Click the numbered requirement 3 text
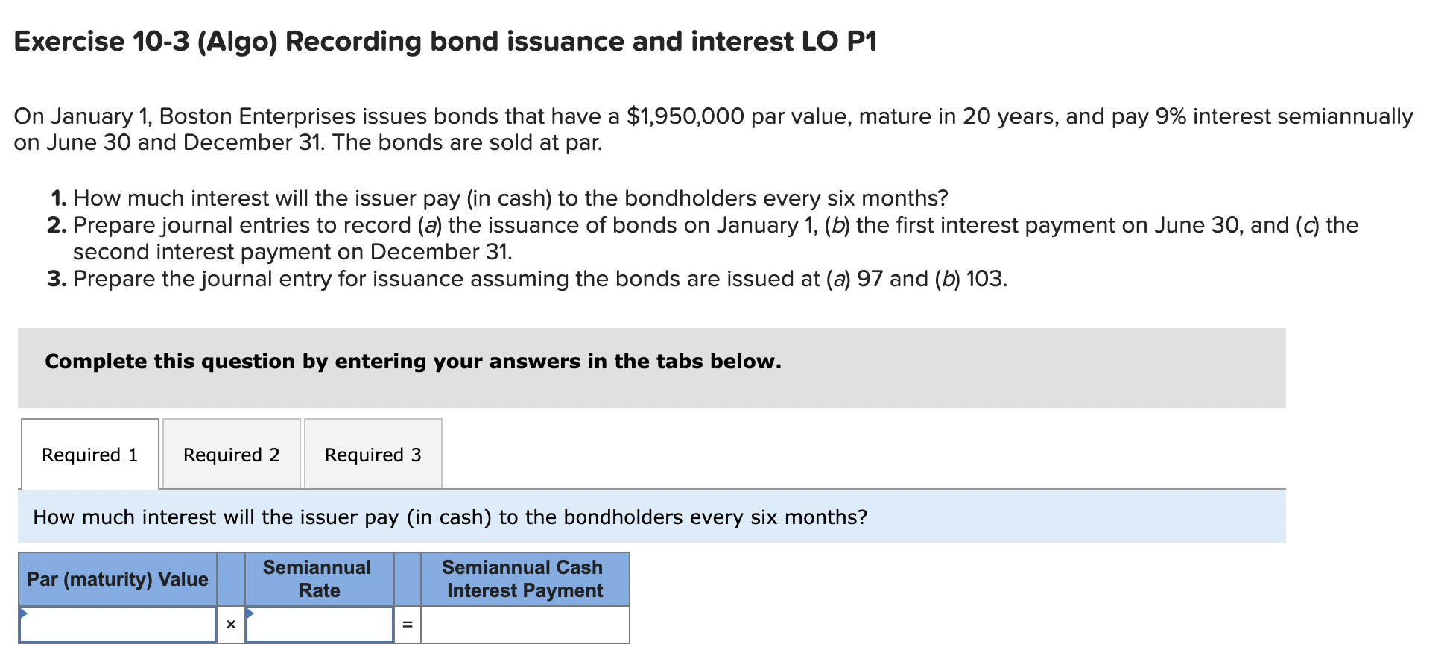1444x650 pixels. (539, 279)
